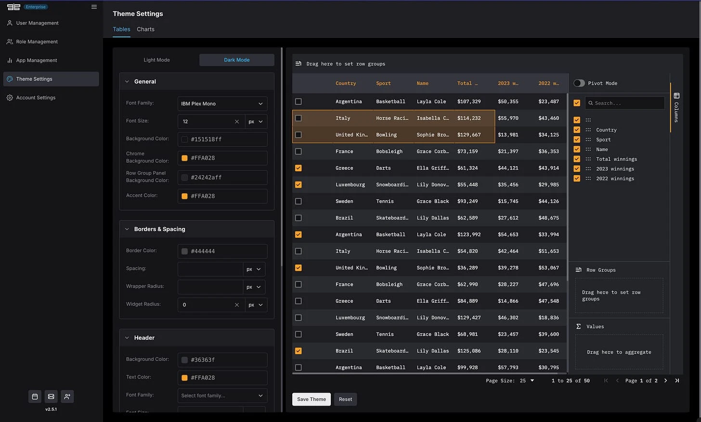This screenshot has height=422, width=701.
Task: Click the add user icon
Action: (67, 396)
